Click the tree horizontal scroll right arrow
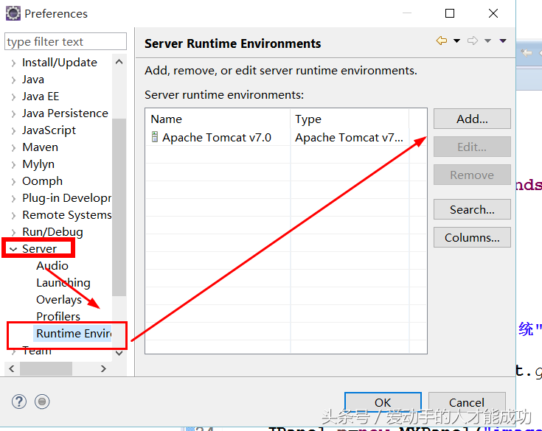This screenshot has height=431, width=542. point(103,368)
